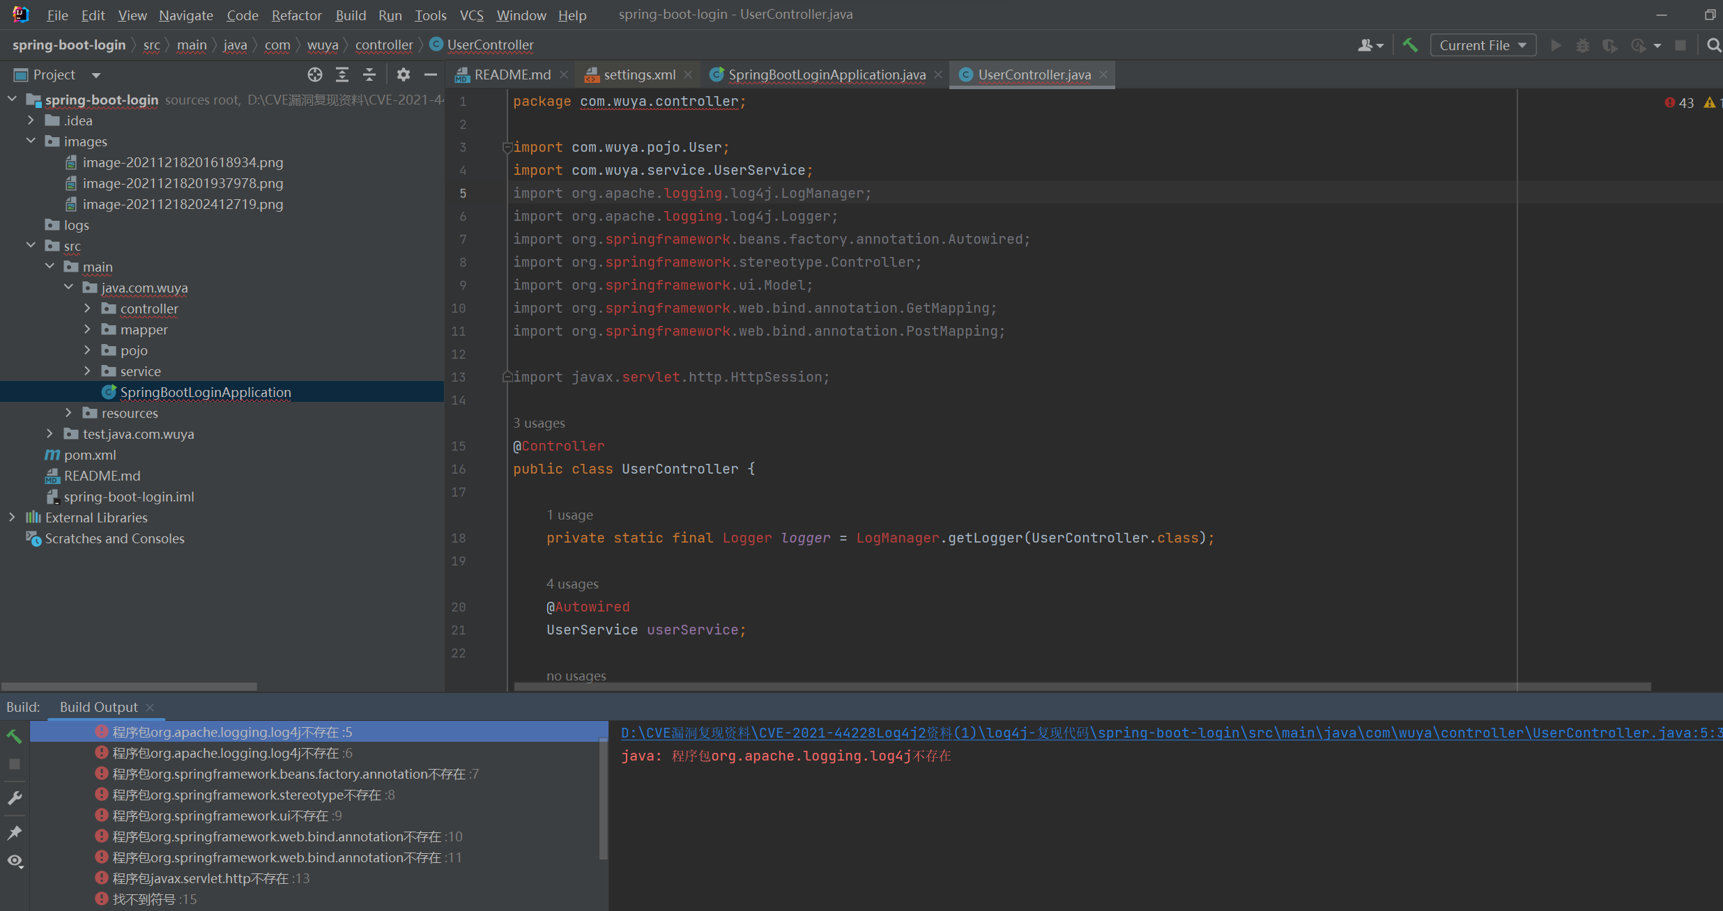The height and width of the screenshot is (911, 1723).
Task: Click the pin tab icon in Build panel
Action: click(14, 832)
